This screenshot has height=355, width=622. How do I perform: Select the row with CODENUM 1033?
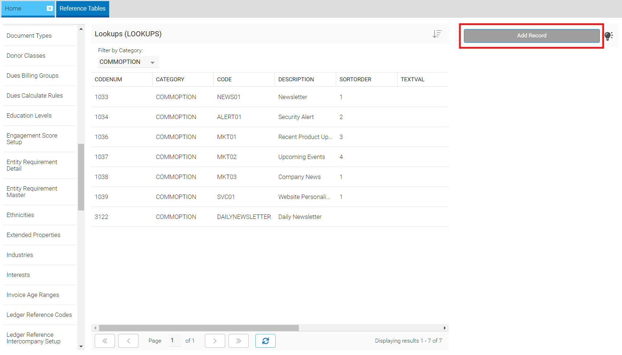pos(270,97)
